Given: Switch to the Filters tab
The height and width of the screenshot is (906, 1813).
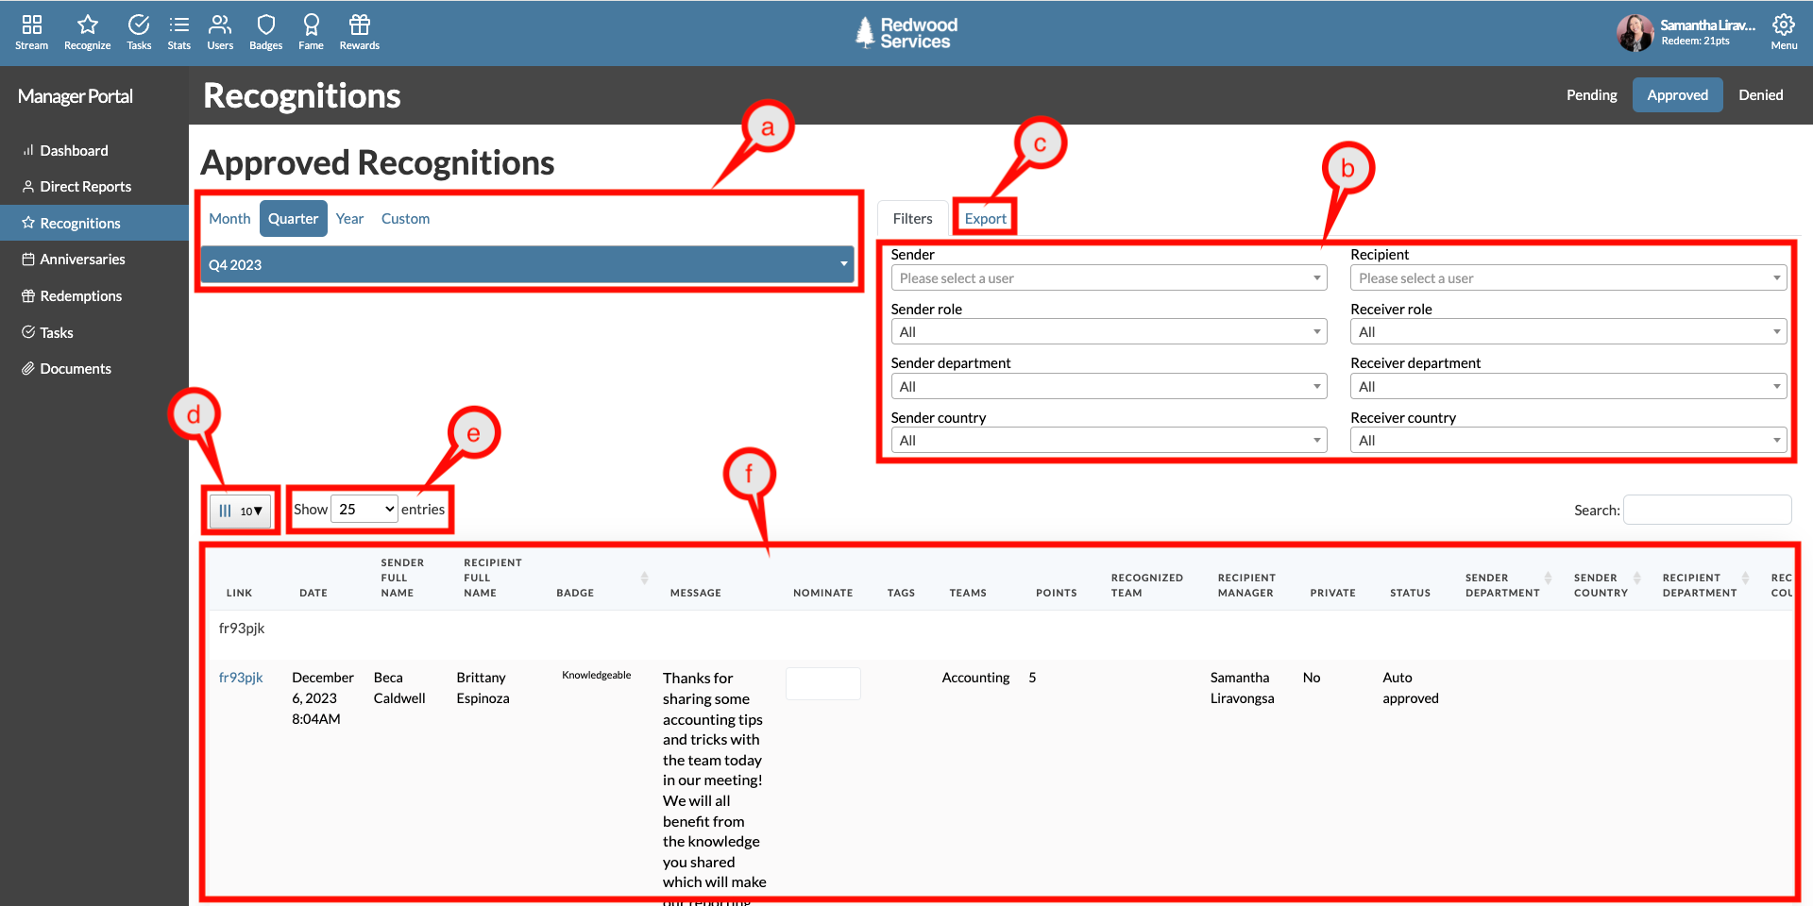Looking at the screenshot, I should 912,218.
